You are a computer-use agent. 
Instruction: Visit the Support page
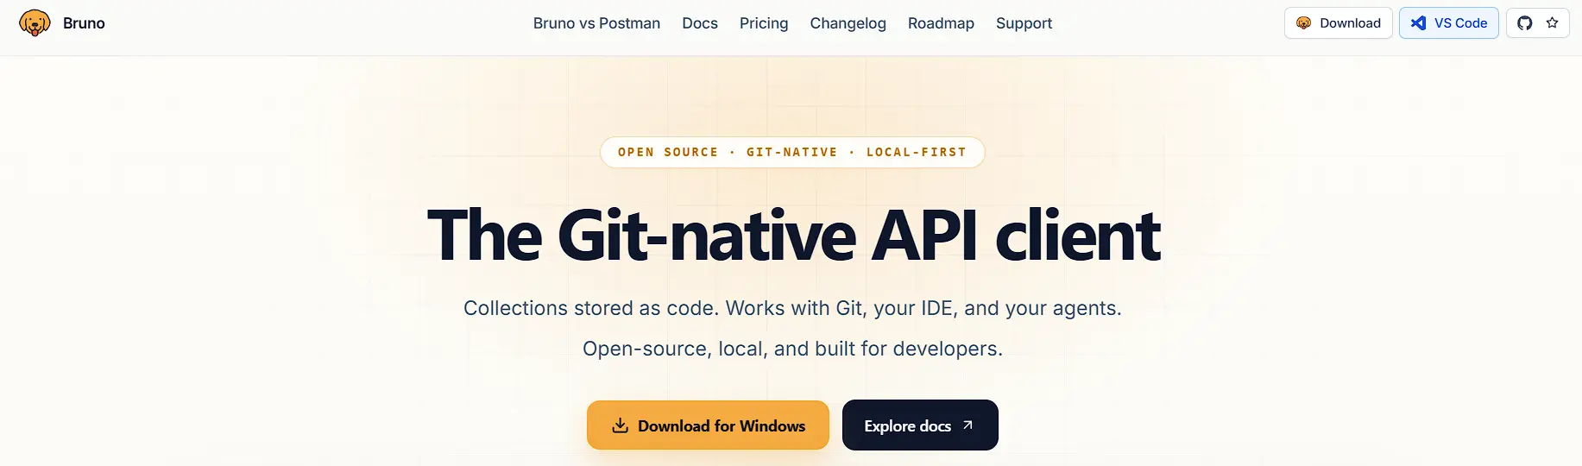pos(1024,23)
